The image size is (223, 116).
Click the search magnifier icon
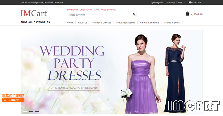[x=134, y=14]
